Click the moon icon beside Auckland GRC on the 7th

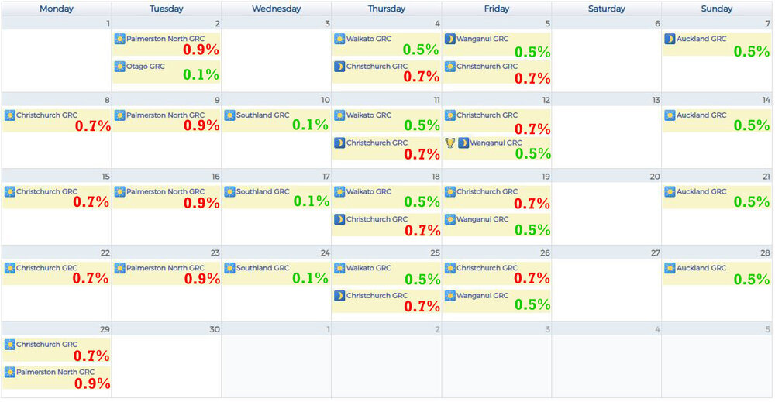click(670, 39)
